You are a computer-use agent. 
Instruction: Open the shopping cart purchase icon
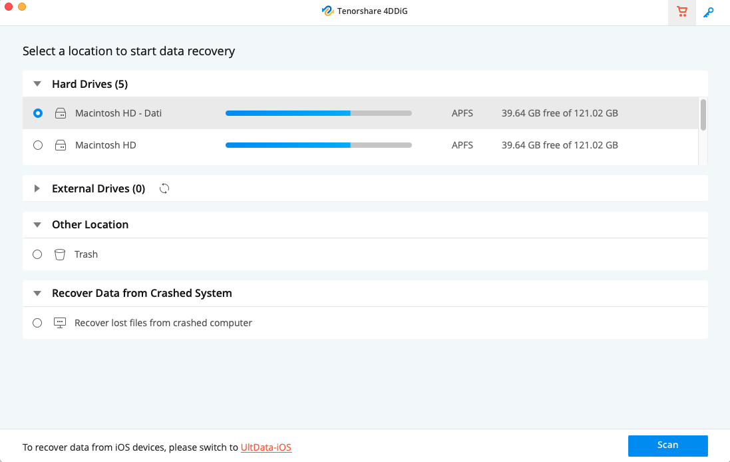click(681, 12)
